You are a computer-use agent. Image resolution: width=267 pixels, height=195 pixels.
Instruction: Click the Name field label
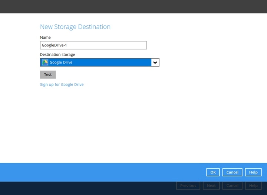point(45,38)
